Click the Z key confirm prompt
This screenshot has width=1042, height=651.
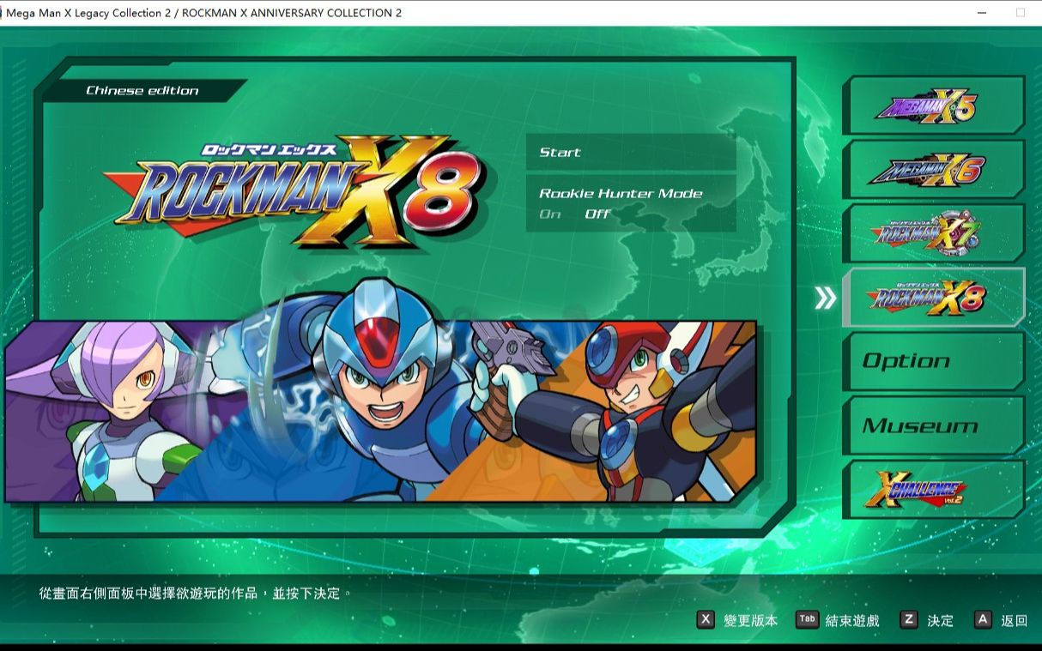[x=927, y=619]
